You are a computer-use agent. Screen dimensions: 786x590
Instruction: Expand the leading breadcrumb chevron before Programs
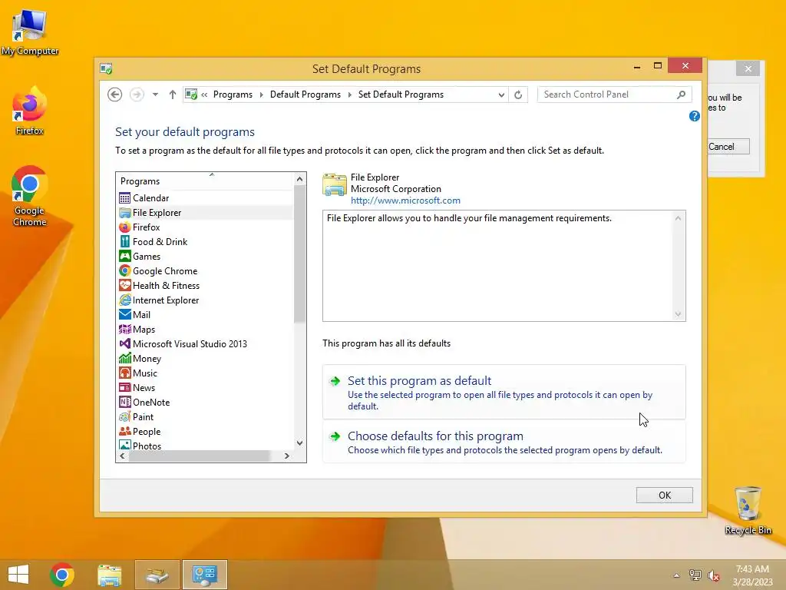coord(204,94)
